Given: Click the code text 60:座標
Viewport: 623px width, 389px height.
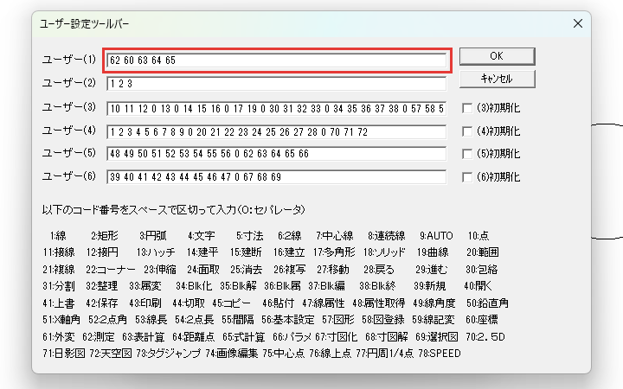Looking at the screenshot, I should pos(482,320).
